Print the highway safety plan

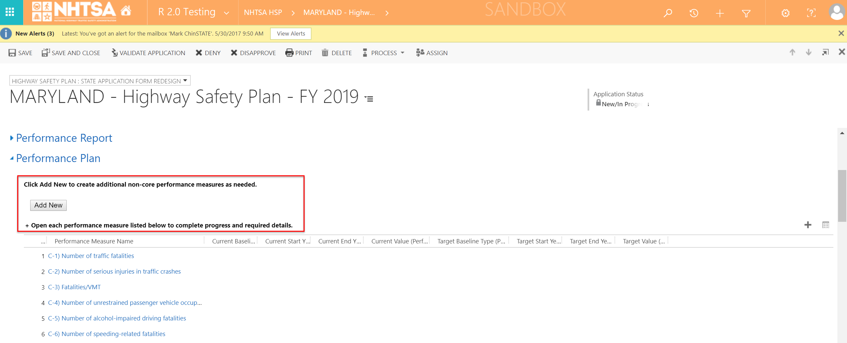pyautogui.click(x=299, y=53)
